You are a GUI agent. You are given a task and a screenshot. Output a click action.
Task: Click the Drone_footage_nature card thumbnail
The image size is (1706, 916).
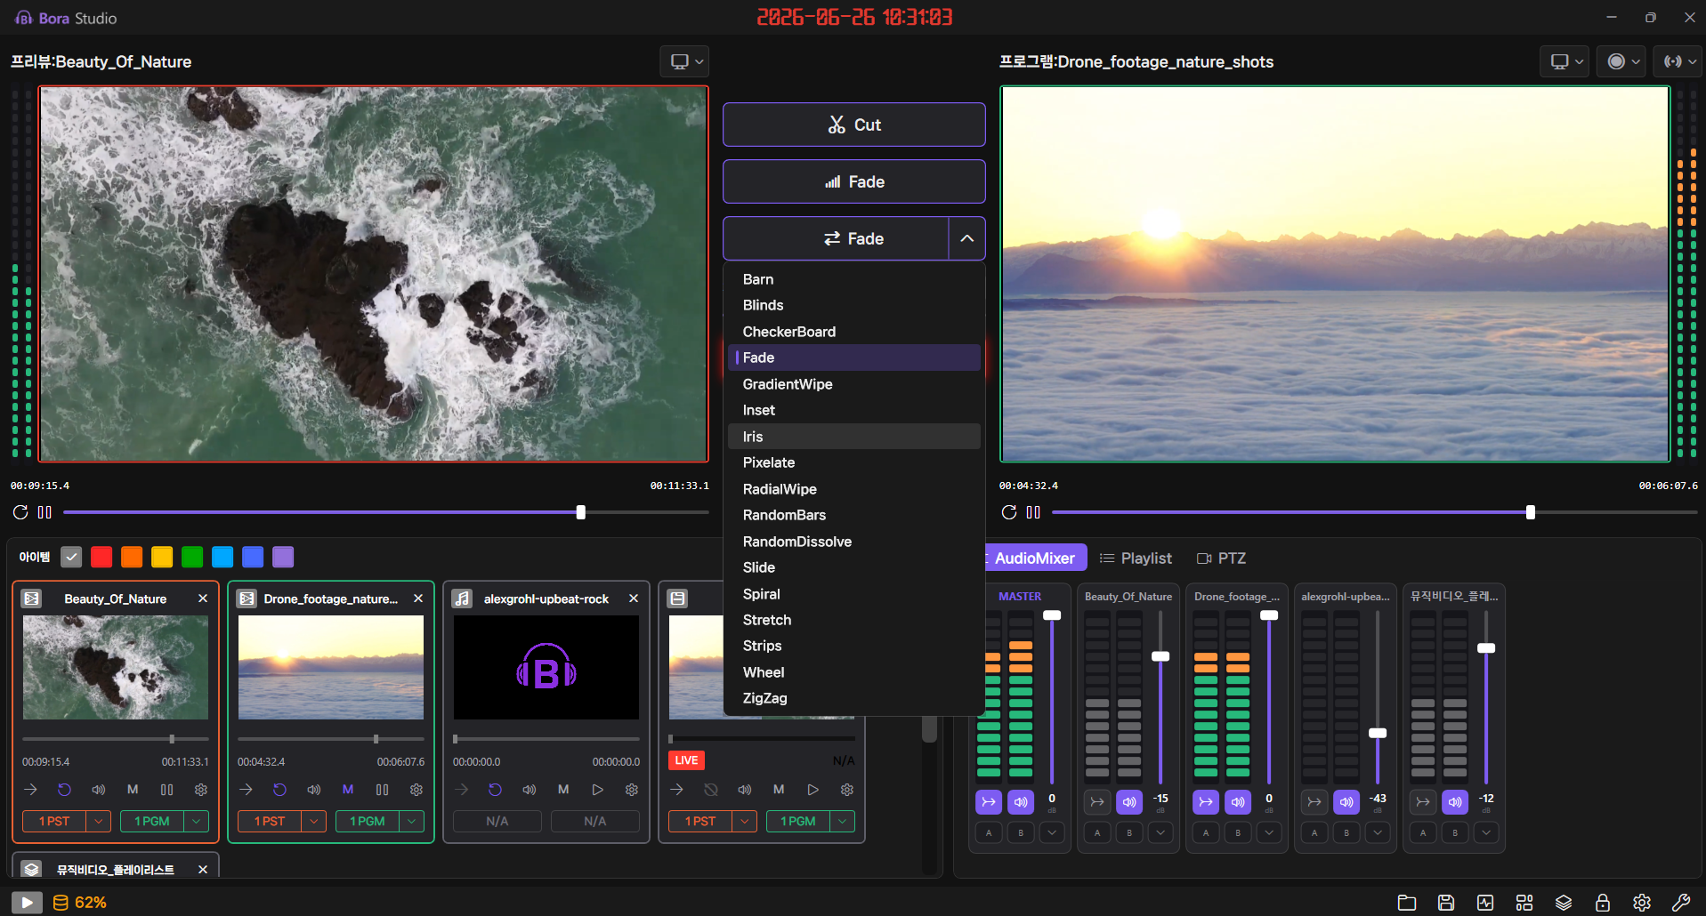[x=331, y=668]
